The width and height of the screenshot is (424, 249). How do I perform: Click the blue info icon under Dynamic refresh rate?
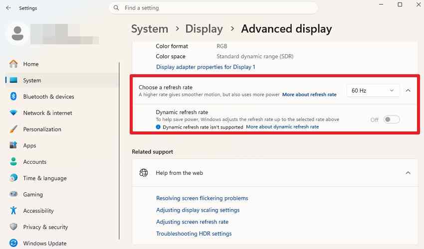[x=158, y=127]
